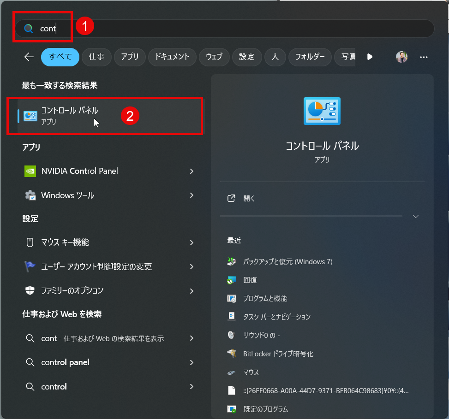
Task: Expand the standalone "control" suggestion chevron
Action: [x=192, y=387]
